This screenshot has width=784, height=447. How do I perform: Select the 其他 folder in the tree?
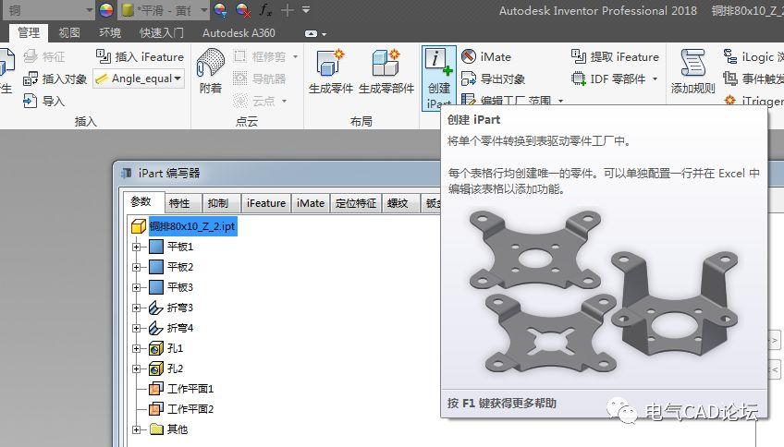(x=178, y=429)
